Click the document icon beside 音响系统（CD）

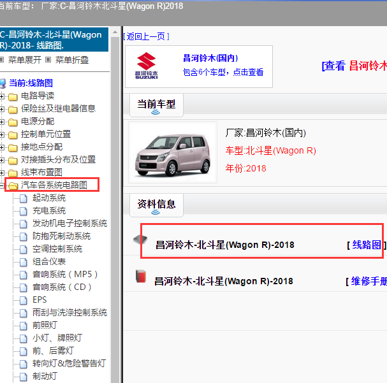point(24,287)
